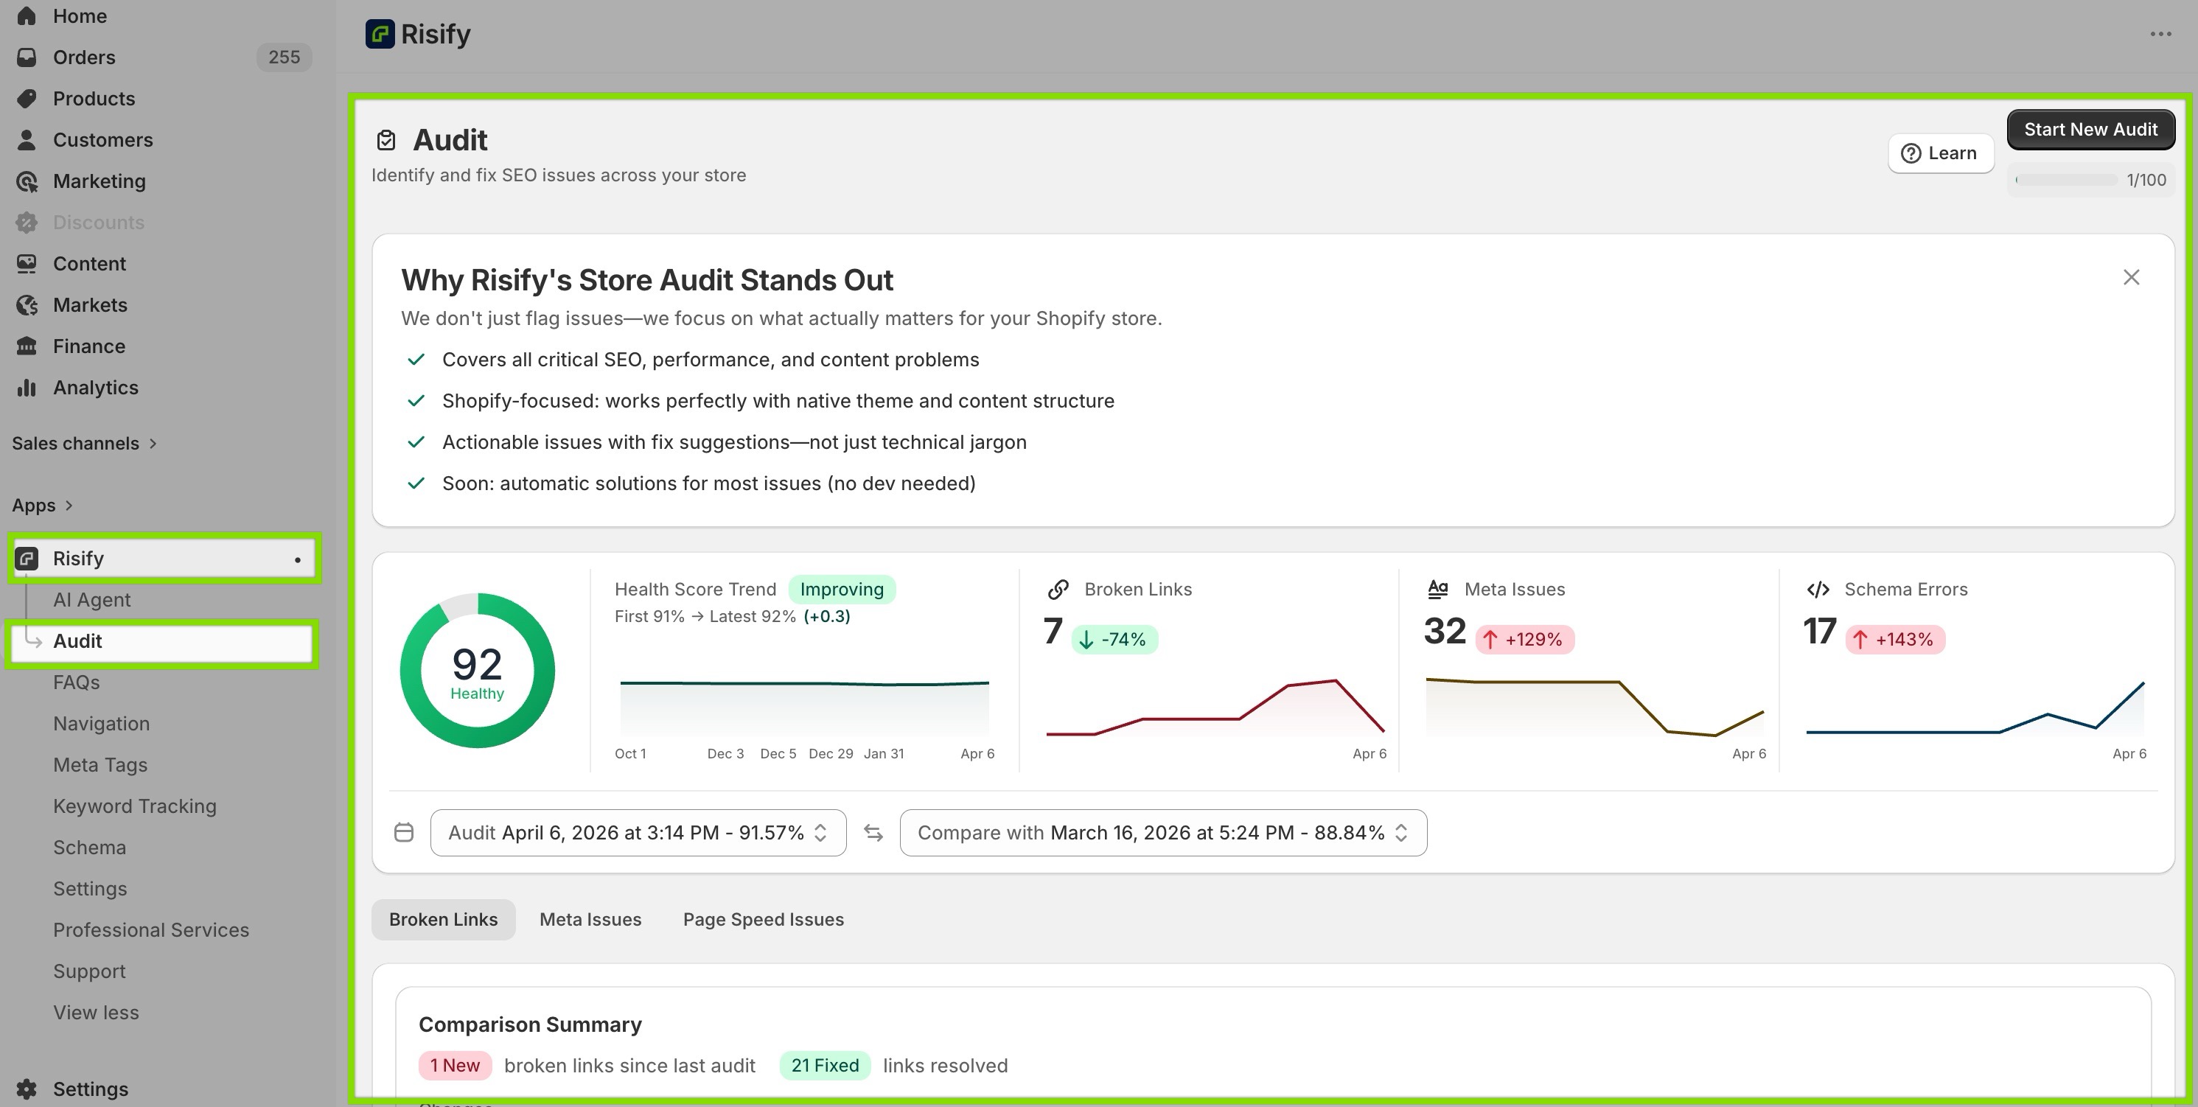Click the Risify logo in header

pos(380,34)
